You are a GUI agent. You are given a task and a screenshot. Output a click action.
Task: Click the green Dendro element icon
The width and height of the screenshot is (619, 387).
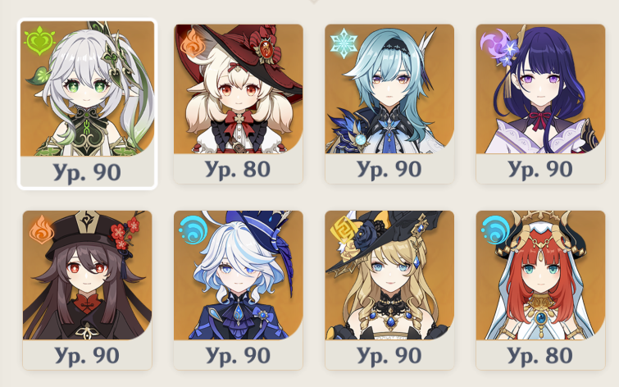pos(39,41)
